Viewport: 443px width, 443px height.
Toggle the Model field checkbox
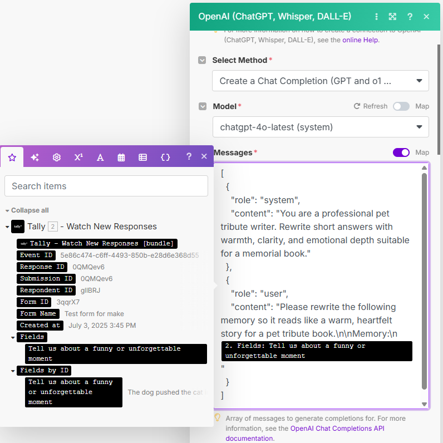(202, 106)
